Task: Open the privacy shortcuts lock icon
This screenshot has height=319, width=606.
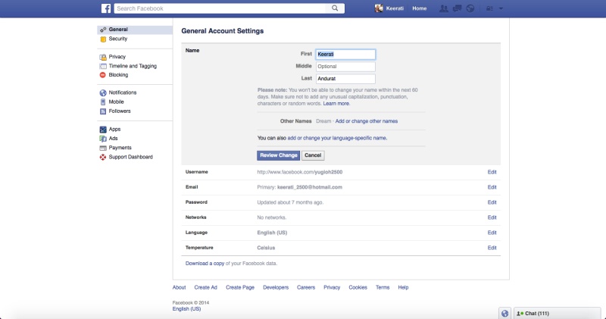Action: [489, 8]
